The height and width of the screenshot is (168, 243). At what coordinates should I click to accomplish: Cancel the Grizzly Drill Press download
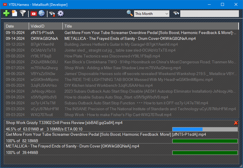click(x=236, y=123)
